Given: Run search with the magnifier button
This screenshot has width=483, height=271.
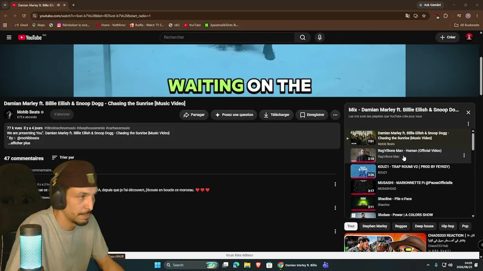Looking at the screenshot, I should point(303,37).
